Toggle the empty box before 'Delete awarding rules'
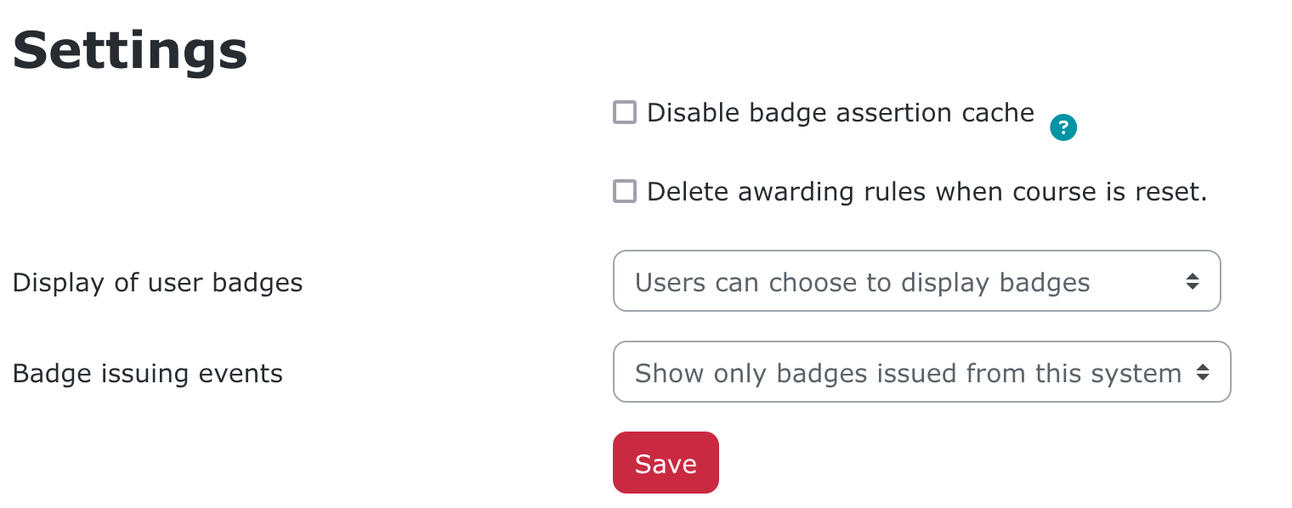The image size is (1292, 508). click(625, 191)
